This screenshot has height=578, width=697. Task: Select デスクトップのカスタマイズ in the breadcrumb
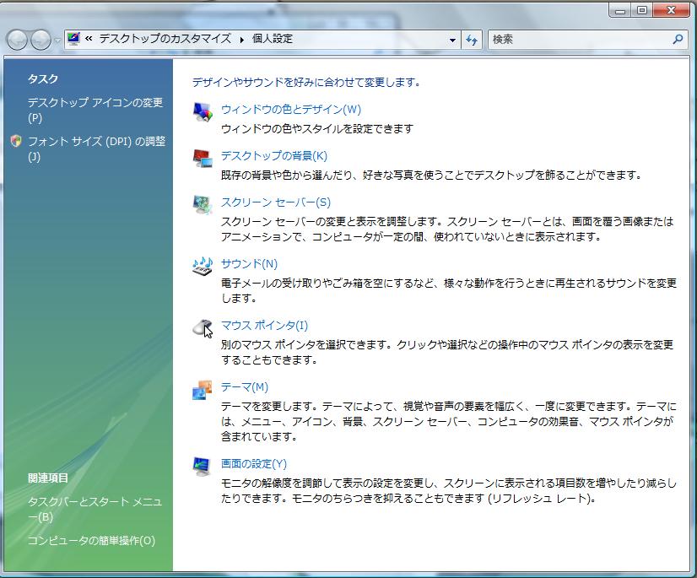tap(165, 39)
